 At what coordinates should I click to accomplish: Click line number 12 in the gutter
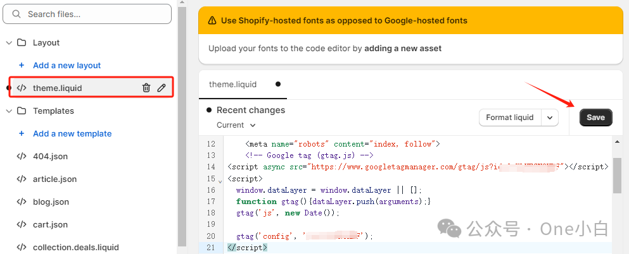coord(211,143)
